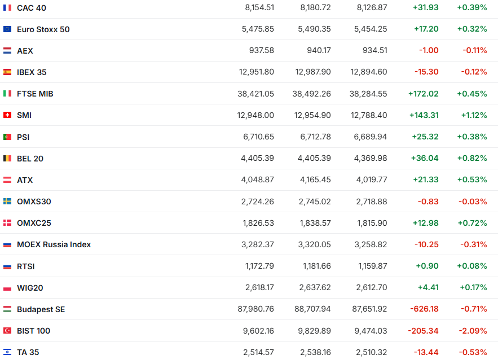Screen dimensions: 498x359
Task: Open the MOEX Russia Index link
Action: [x=54, y=244]
